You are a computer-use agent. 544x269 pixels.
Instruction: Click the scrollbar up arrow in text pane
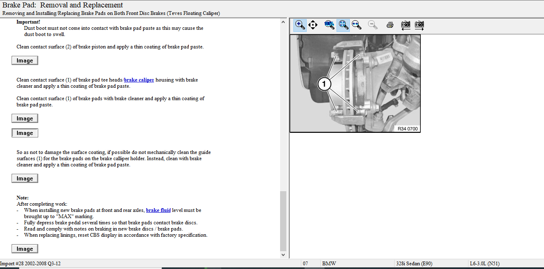pyautogui.click(x=283, y=22)
